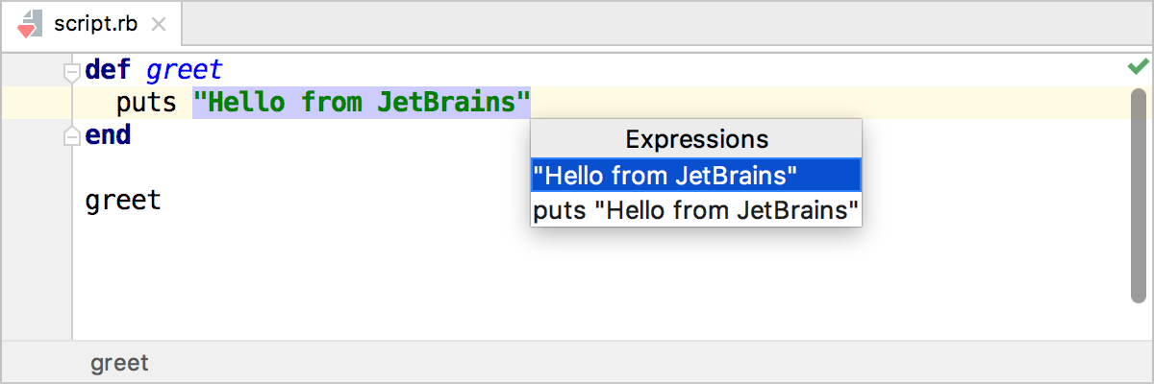
Task: Click the Expressions popup title header
Action: (696, 139)
